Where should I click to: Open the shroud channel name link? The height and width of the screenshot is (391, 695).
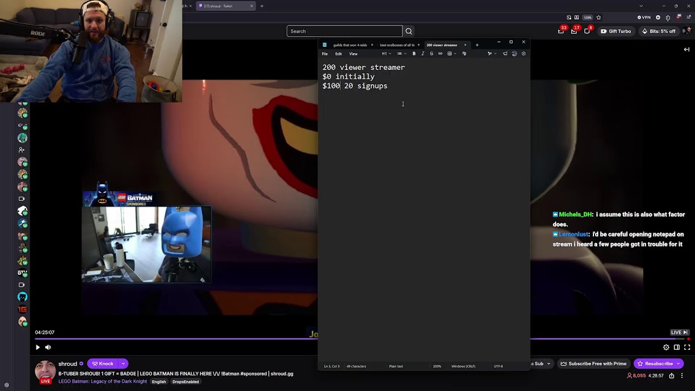(68, 364)
